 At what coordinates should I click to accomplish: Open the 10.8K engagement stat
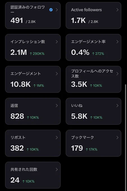[x=20, y=84]
